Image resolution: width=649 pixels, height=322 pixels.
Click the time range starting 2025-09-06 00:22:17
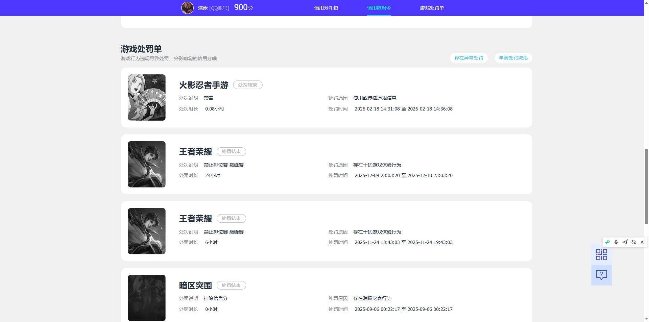point(404,309)
